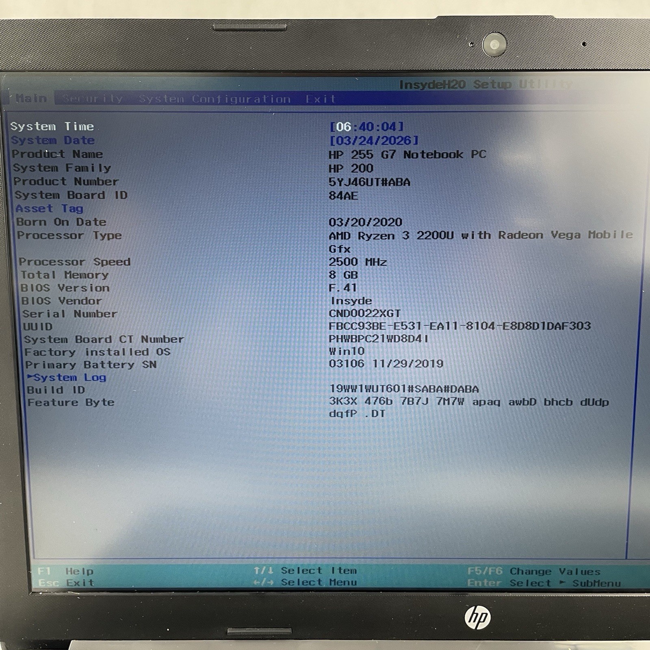
Task: Click the Product Number label
Action: [x=66, y=181]
